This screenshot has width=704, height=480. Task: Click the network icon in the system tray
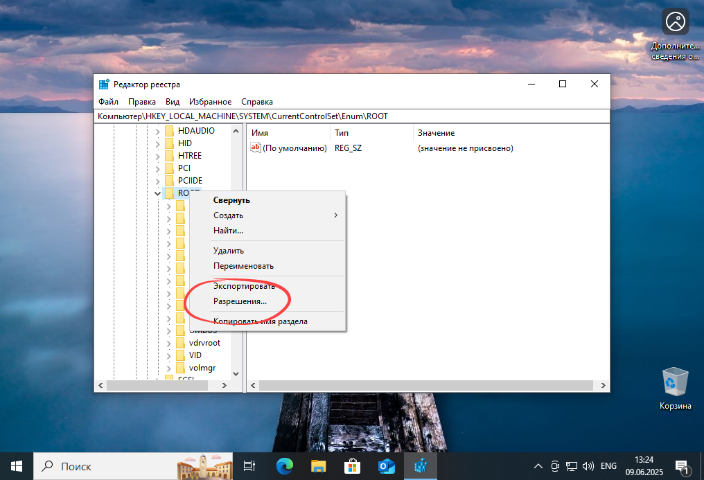572,466
